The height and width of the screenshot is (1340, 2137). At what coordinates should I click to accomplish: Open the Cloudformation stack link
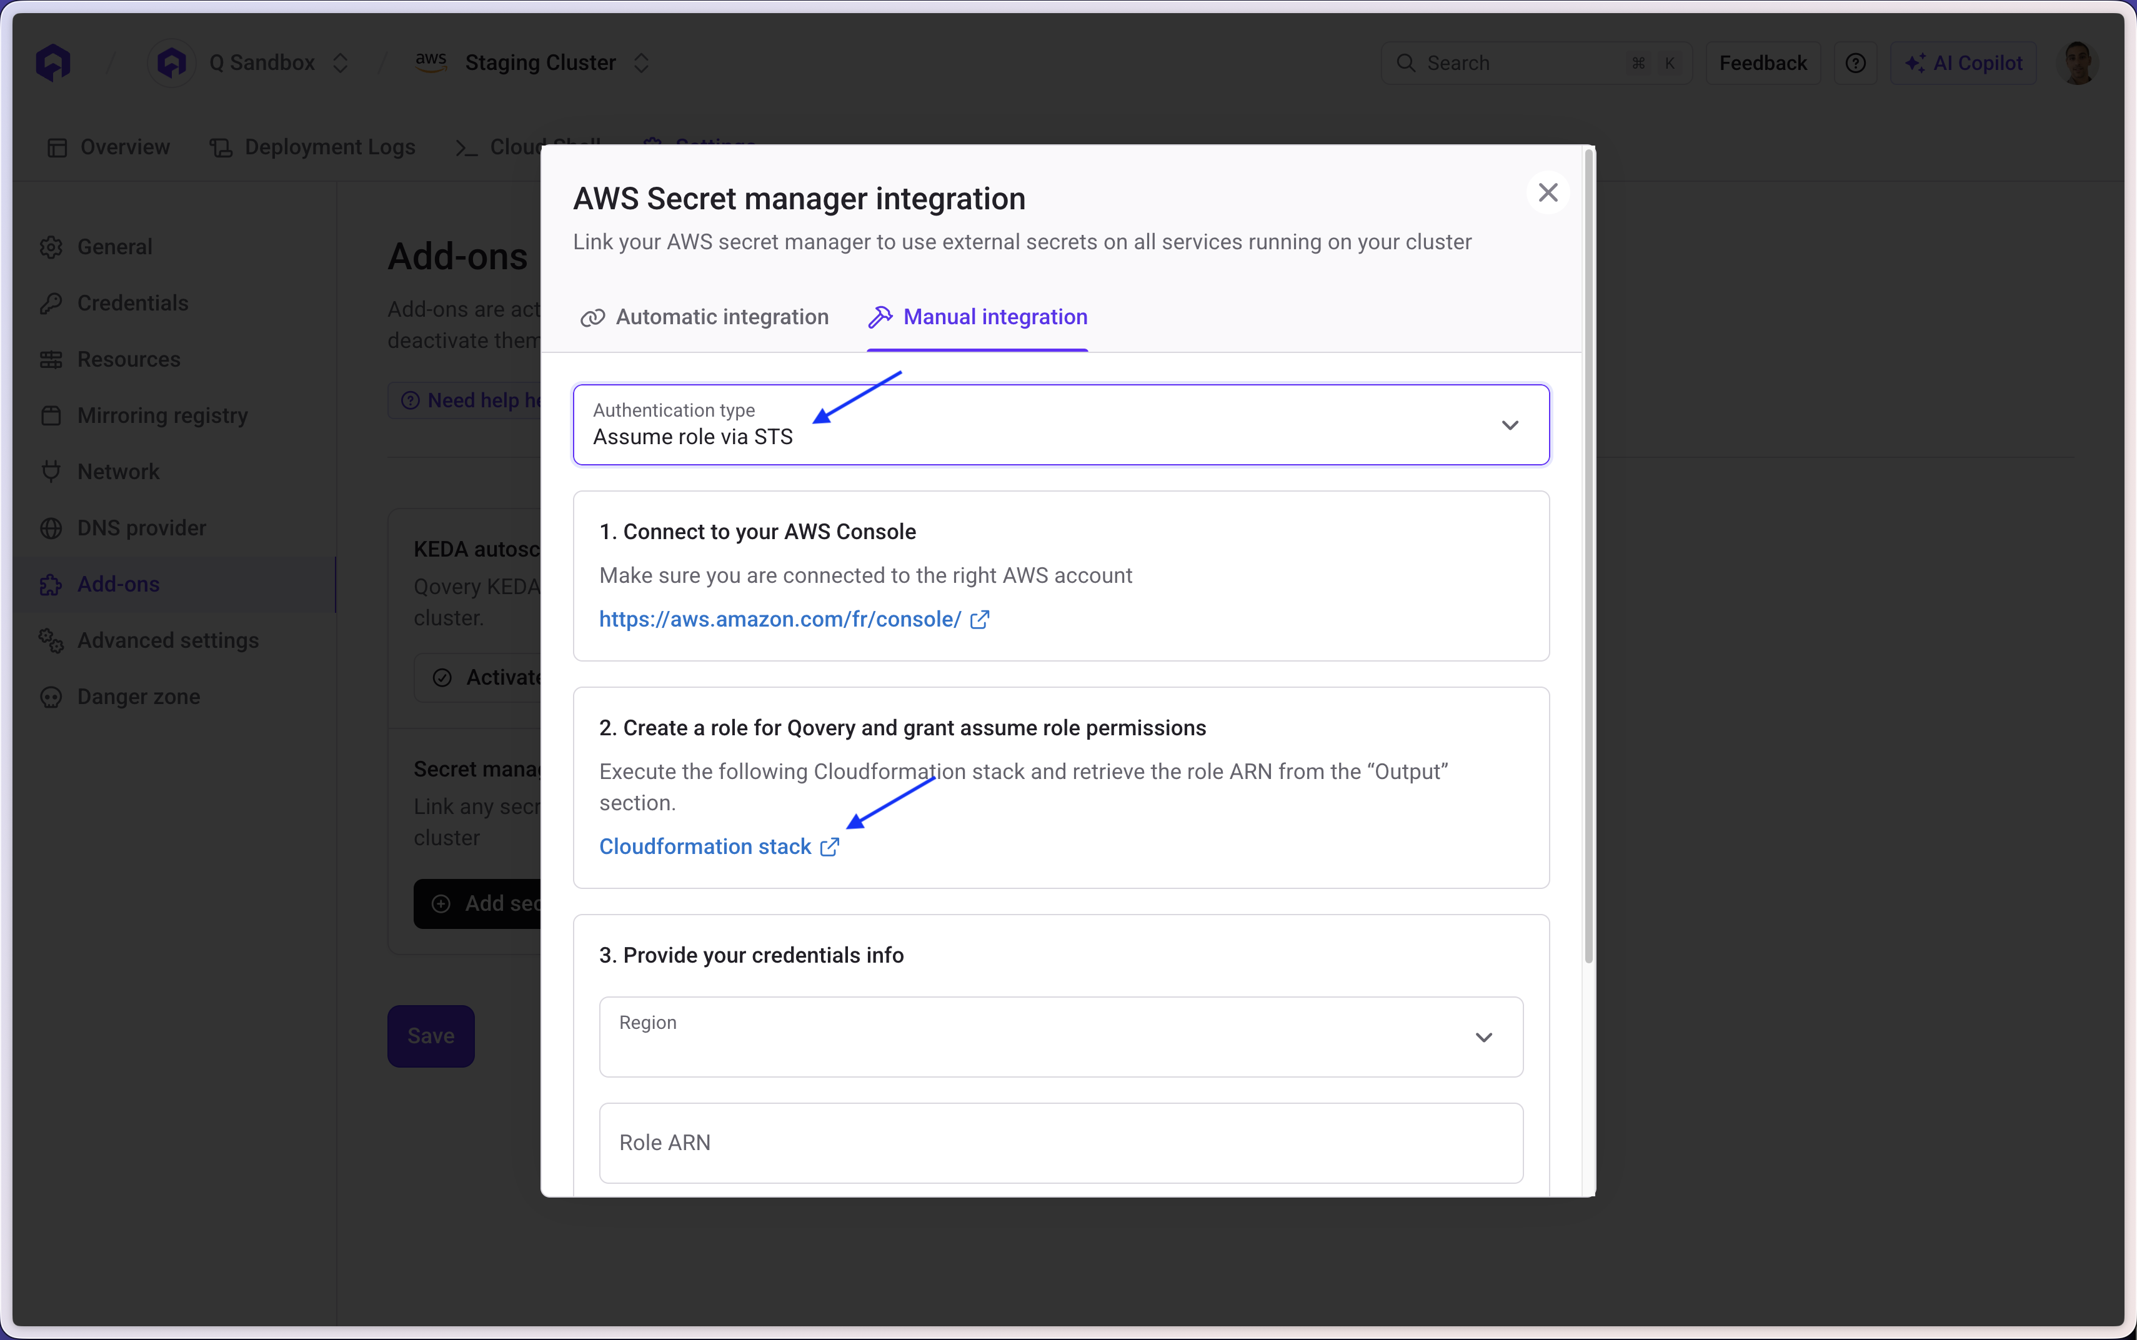click(705, 846)
